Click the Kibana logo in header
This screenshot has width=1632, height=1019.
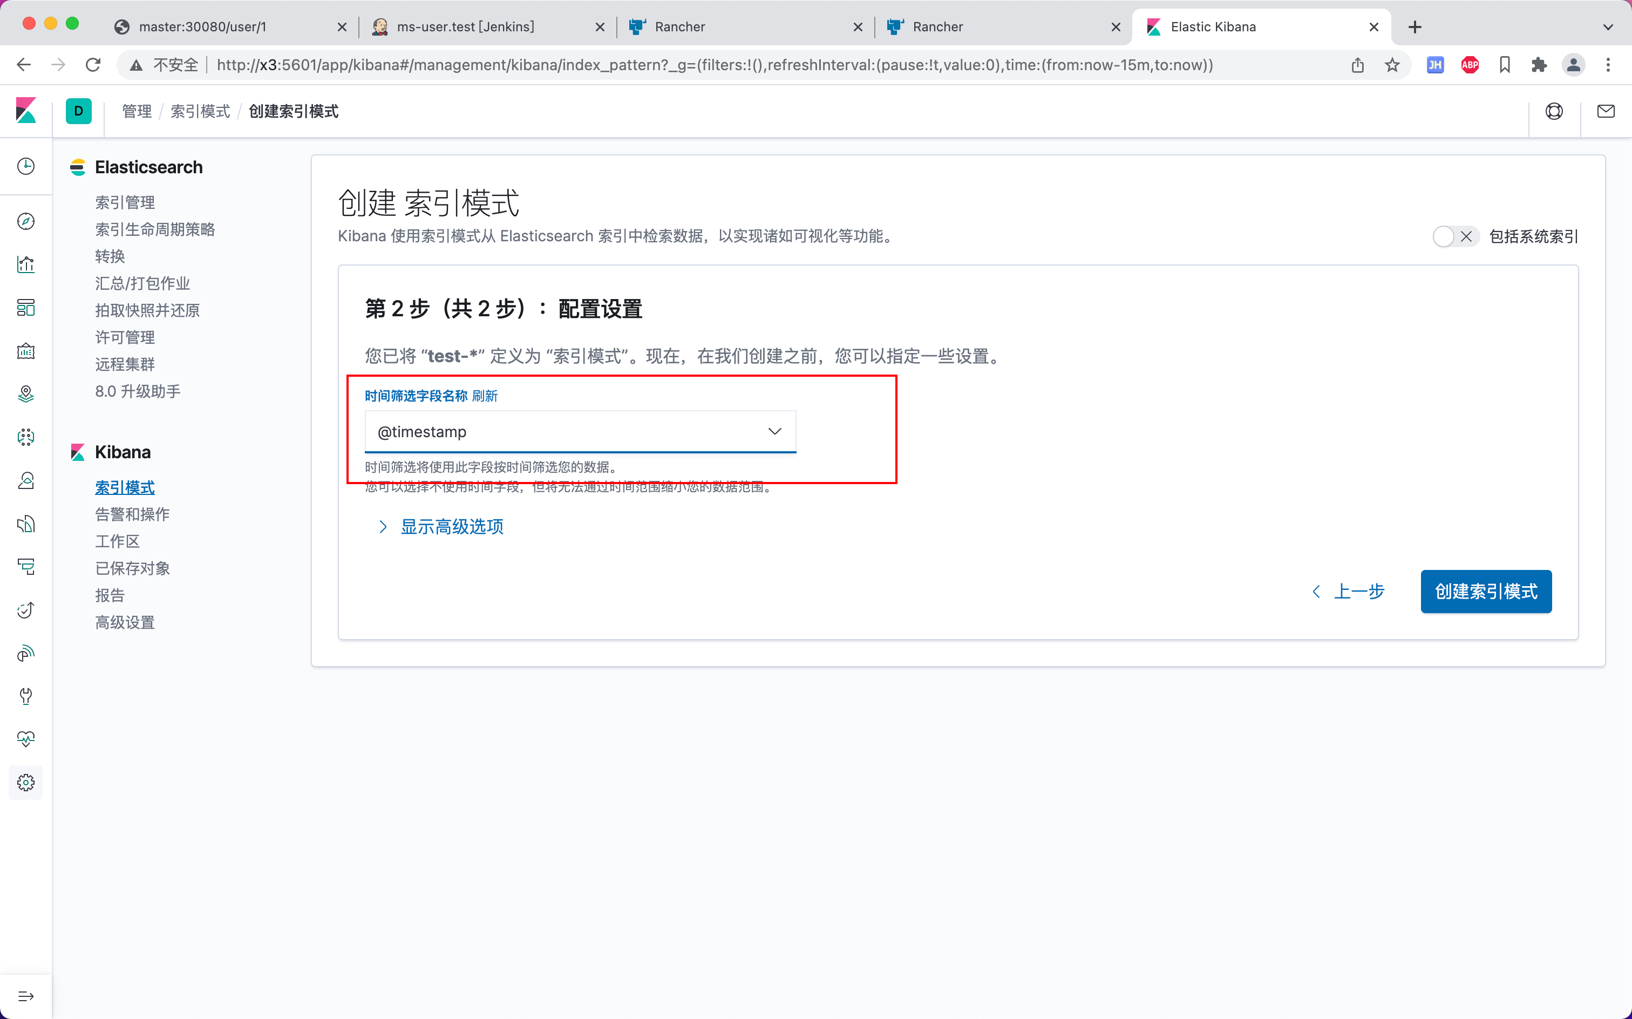pos(25,111)
